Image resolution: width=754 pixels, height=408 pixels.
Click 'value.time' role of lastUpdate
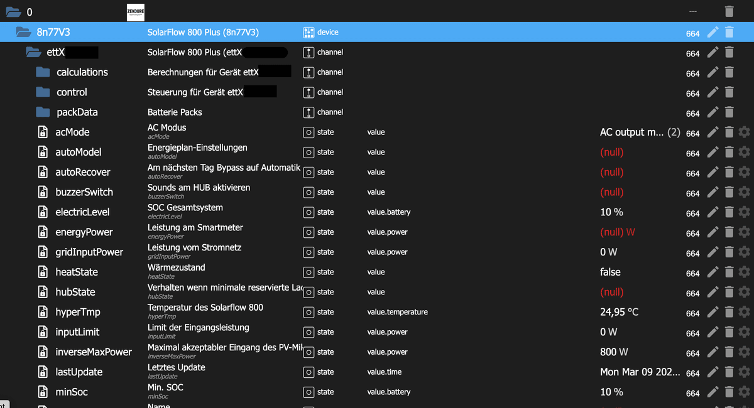pos(385,372)
